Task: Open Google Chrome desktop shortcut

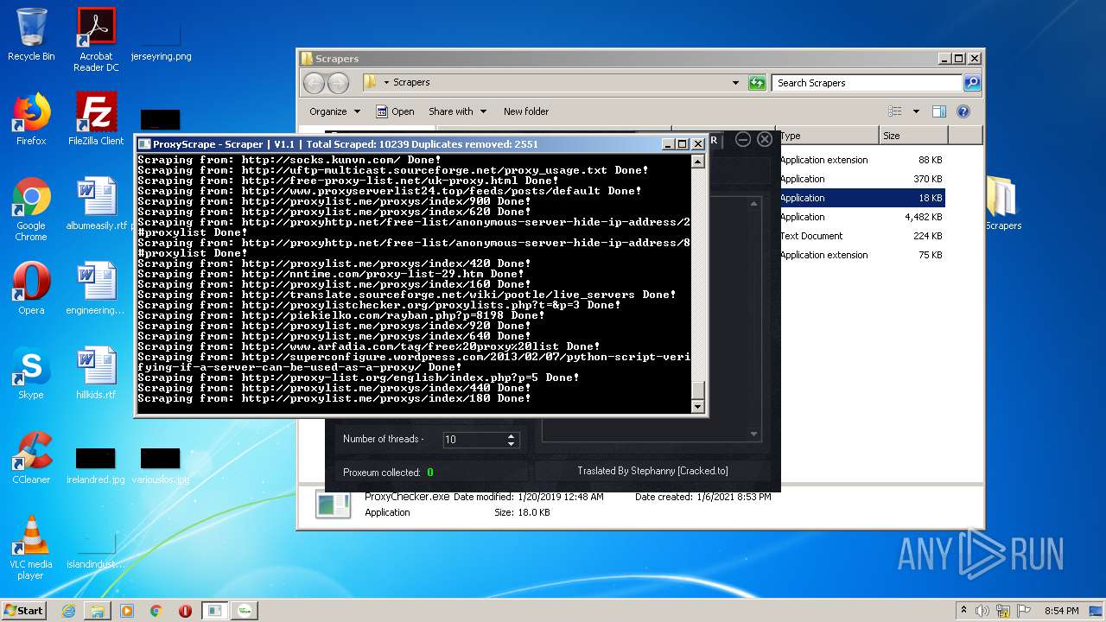Action: click(31, 209)
